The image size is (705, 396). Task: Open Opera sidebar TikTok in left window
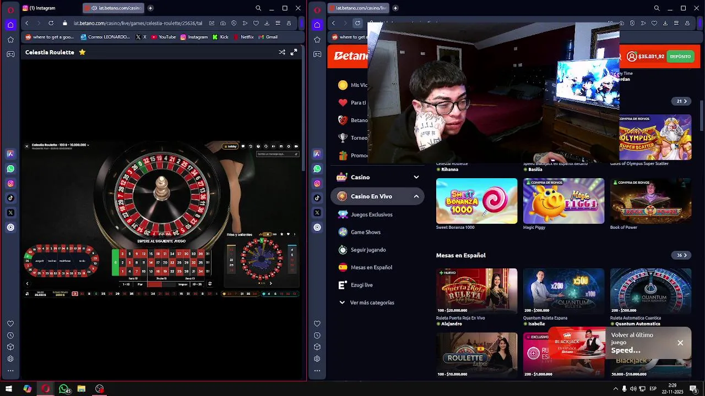point(10,198)
